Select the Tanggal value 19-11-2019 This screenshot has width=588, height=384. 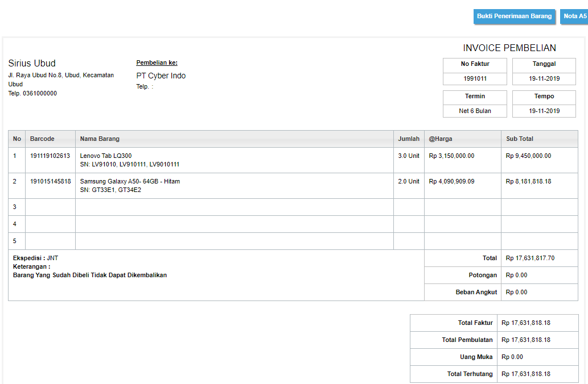544,78
